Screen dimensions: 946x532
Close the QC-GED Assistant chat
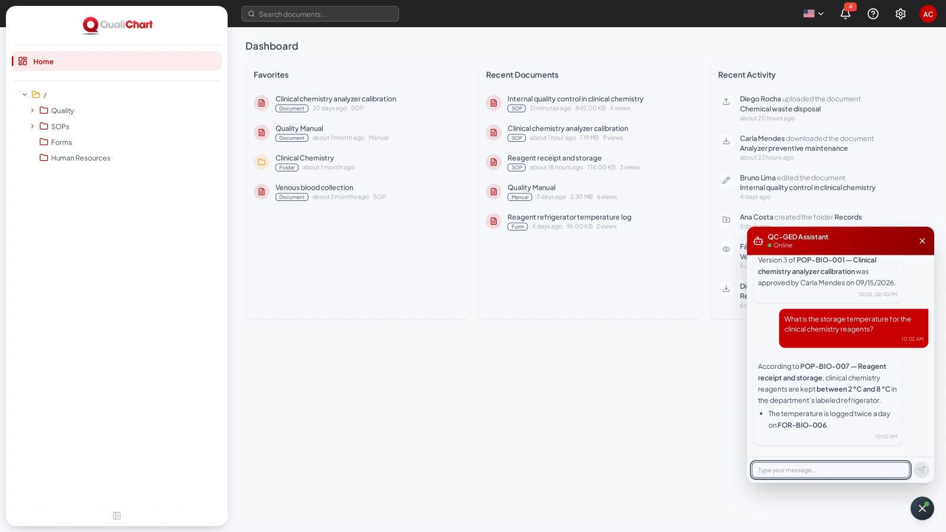(x=922, y=241)
